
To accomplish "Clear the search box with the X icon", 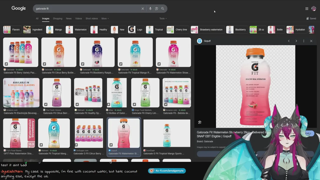I will tap(143, 8).
